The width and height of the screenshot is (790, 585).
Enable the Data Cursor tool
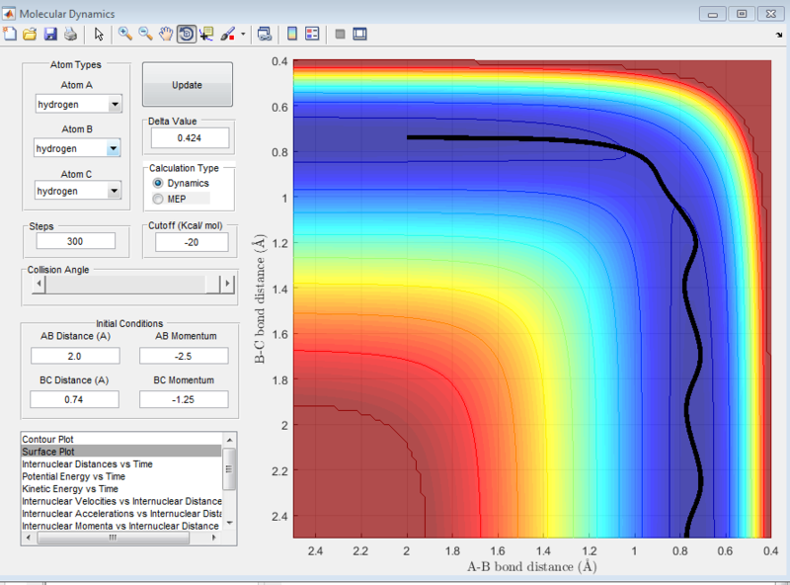[x=206, y=34]
